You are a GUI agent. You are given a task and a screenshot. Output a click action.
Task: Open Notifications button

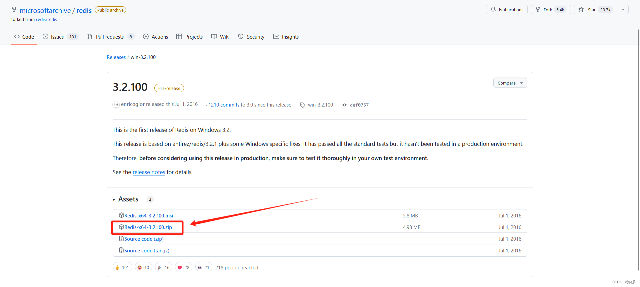[507, 10]
